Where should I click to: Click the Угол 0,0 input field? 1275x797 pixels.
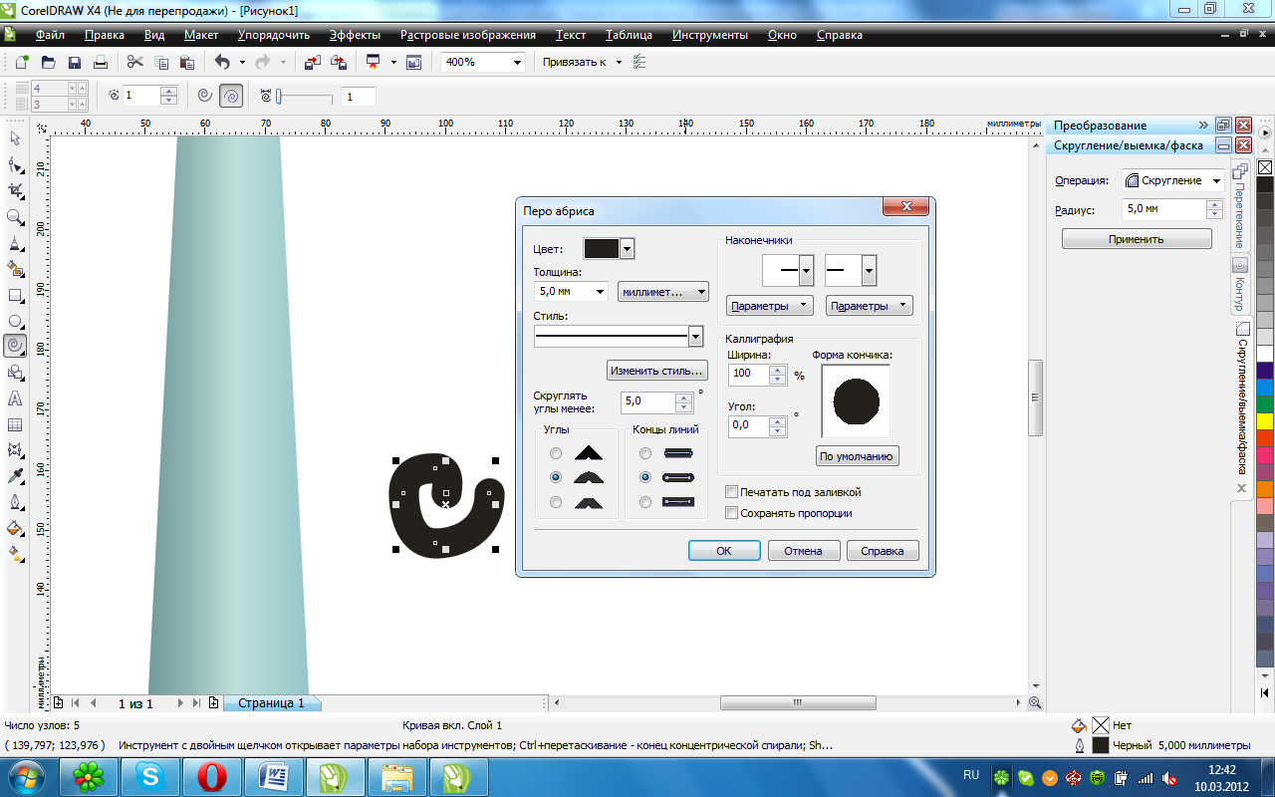(748, 425)
